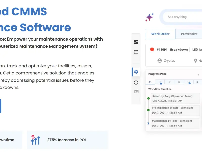Switch to the Preventive tab

coord(189,34)
